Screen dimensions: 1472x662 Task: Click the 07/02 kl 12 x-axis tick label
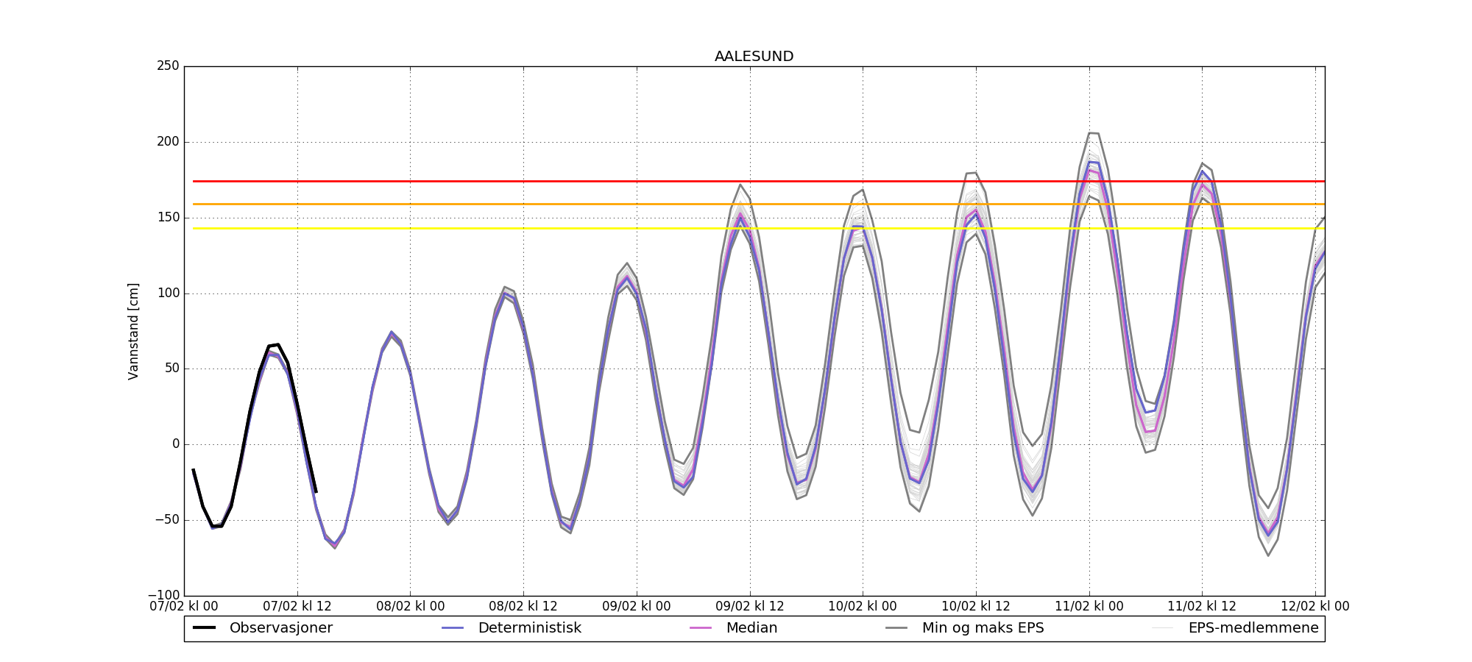click(x=297, y=607)
